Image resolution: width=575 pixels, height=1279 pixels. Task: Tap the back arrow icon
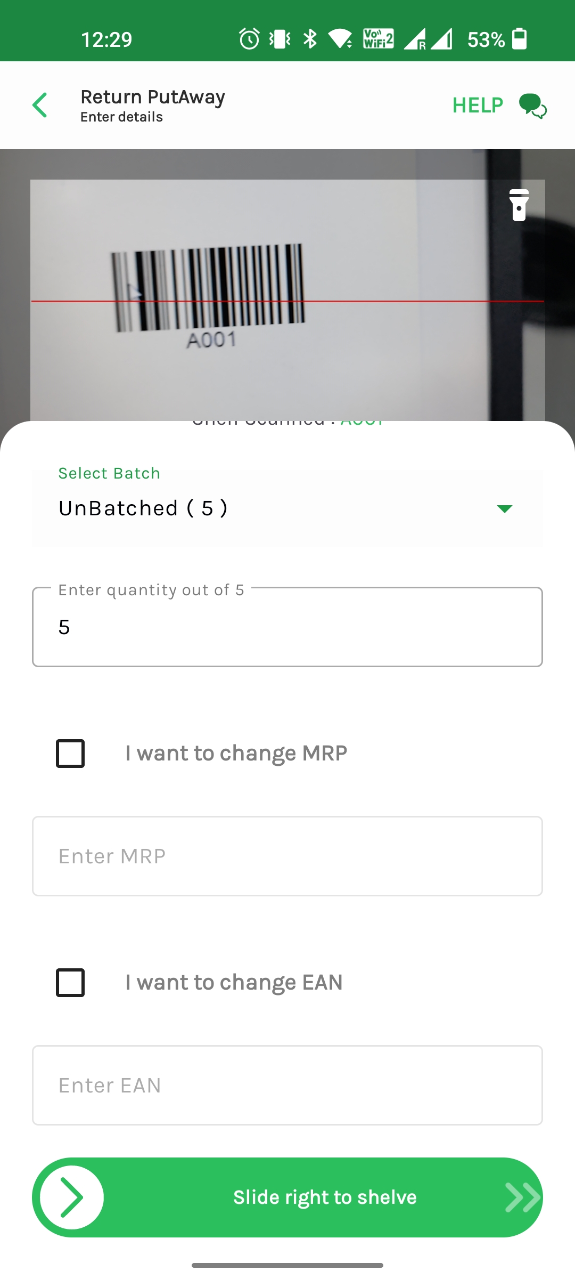point(40,105)
